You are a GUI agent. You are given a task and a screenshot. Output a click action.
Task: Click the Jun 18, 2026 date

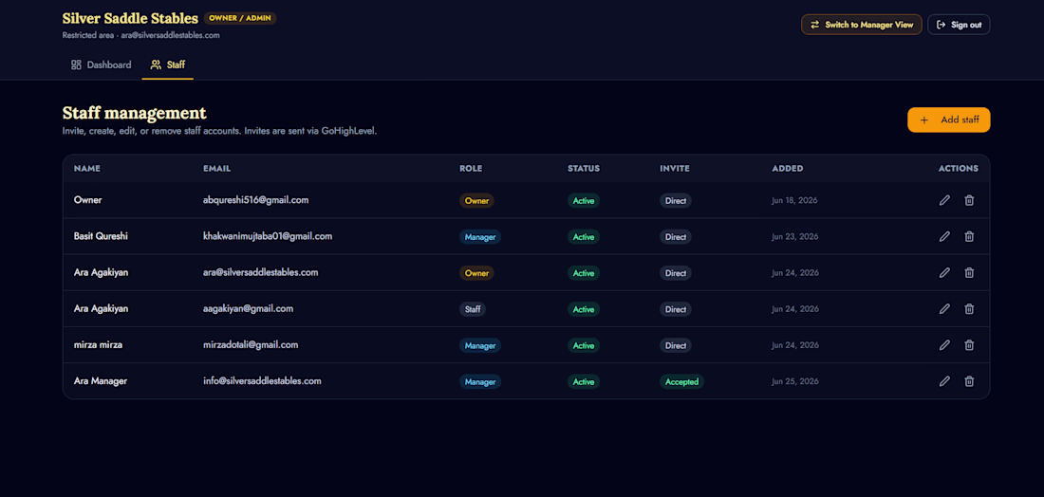(795, 200)
